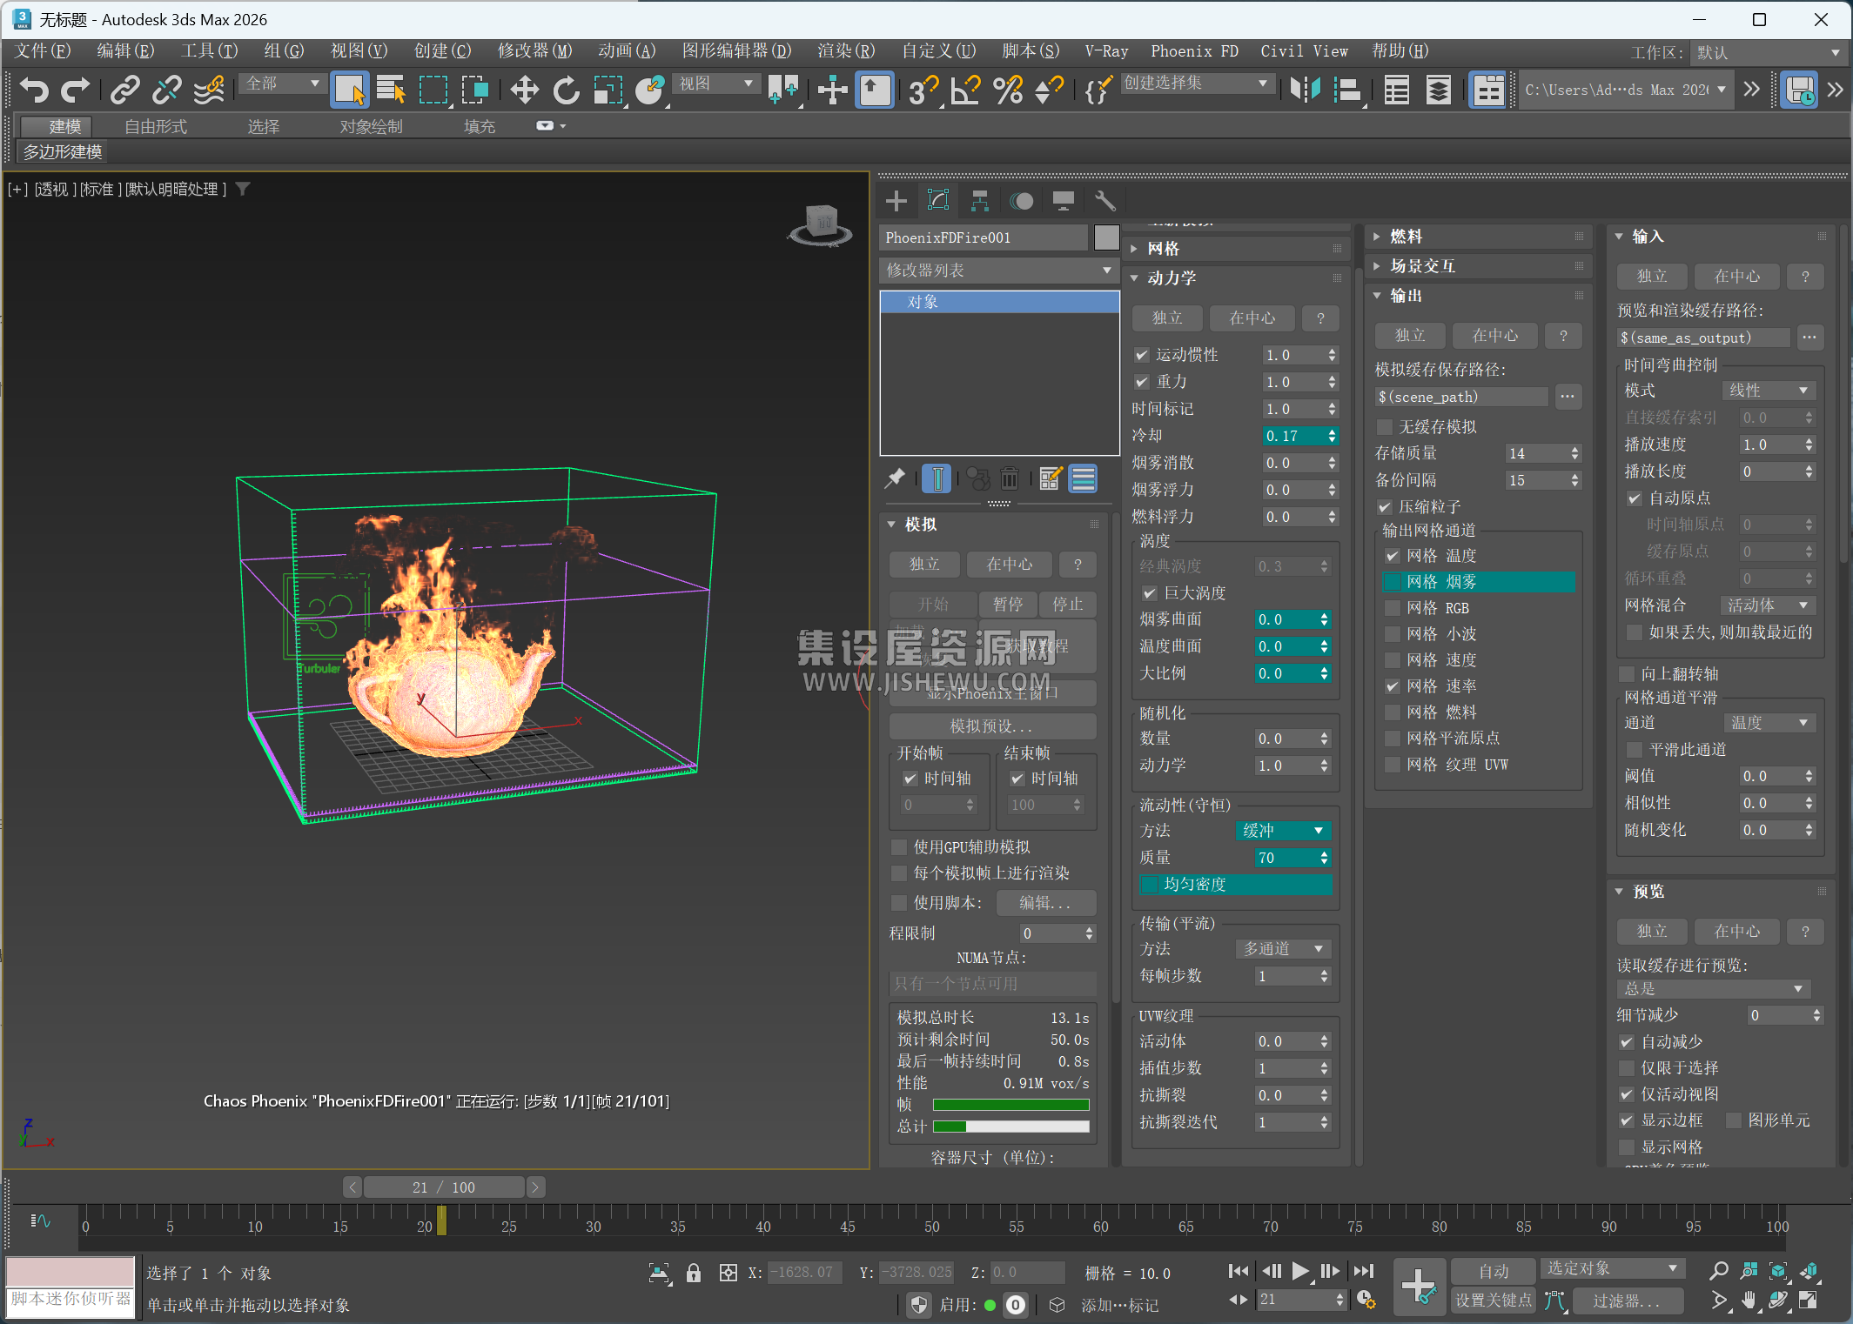Pin the modifier stack
This screenshot has height=1324, width=1853.
(896, 478)
